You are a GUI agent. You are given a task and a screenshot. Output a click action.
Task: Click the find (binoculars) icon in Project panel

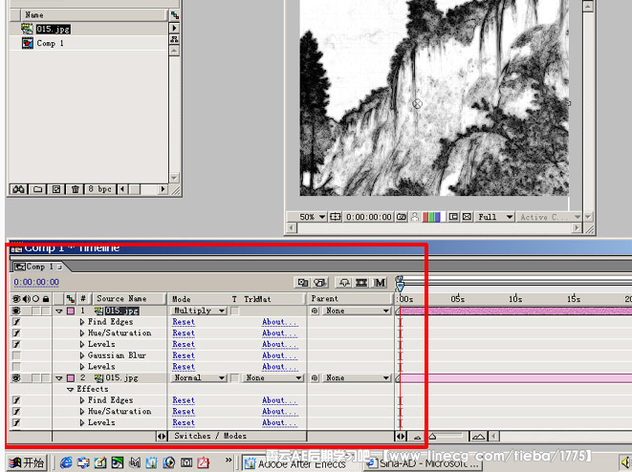(18, 189)
